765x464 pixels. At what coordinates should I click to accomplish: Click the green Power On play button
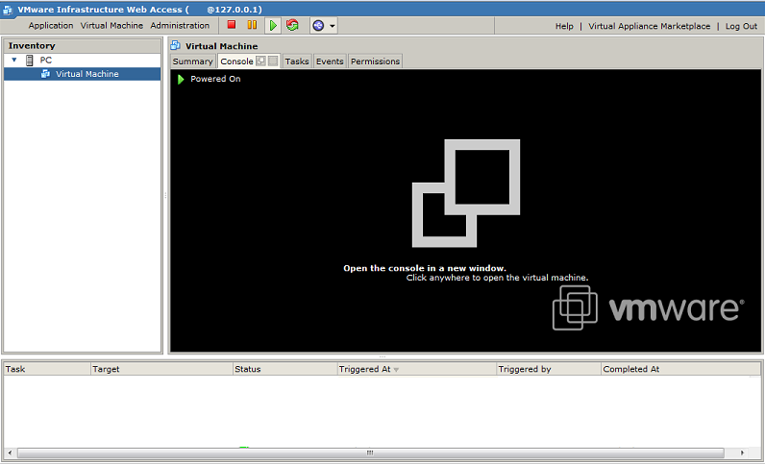pyautogui.click(x=273, y=26)
